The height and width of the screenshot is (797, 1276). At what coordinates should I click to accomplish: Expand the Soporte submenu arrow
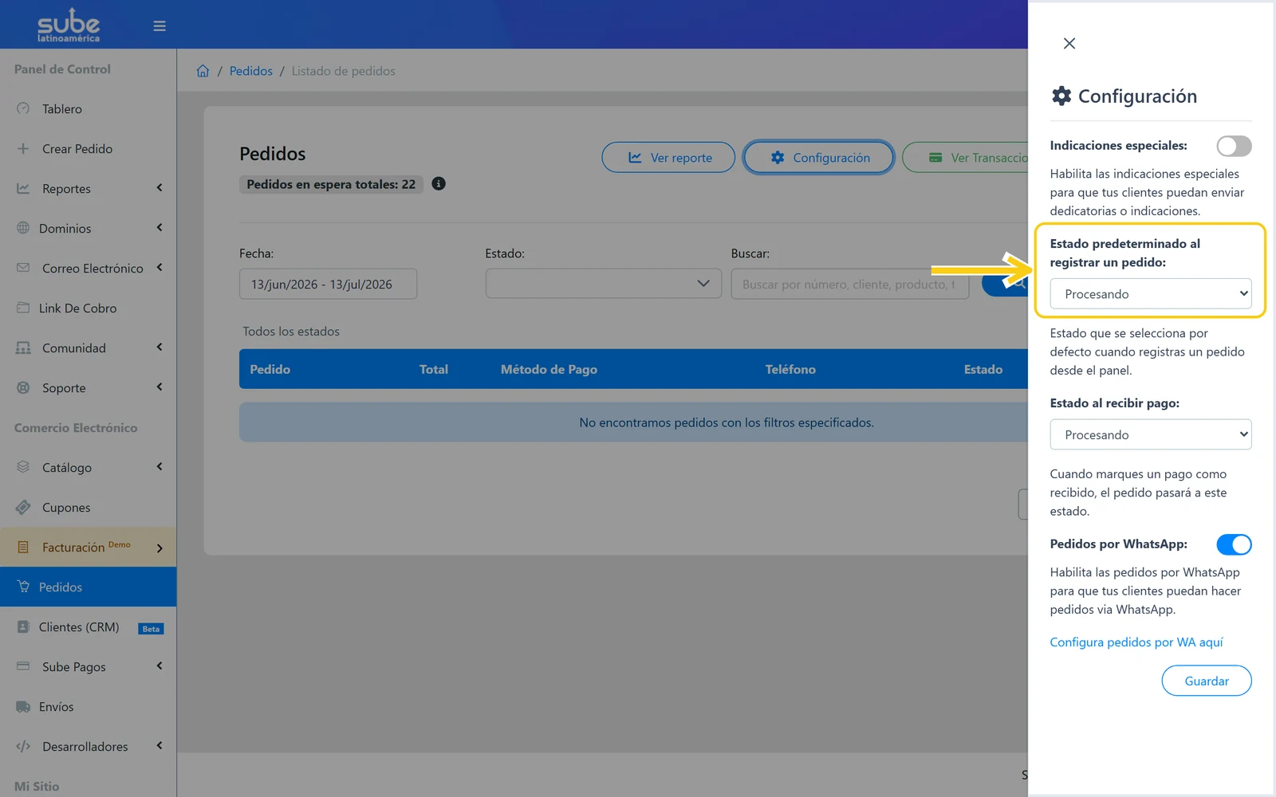click(x=159, y=387)
